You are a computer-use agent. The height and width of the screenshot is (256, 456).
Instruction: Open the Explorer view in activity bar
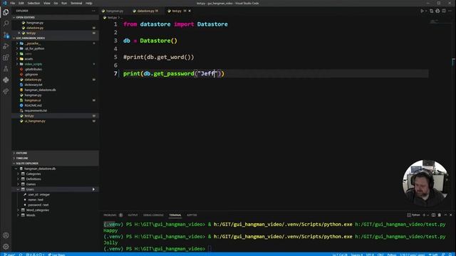(6, 12)
